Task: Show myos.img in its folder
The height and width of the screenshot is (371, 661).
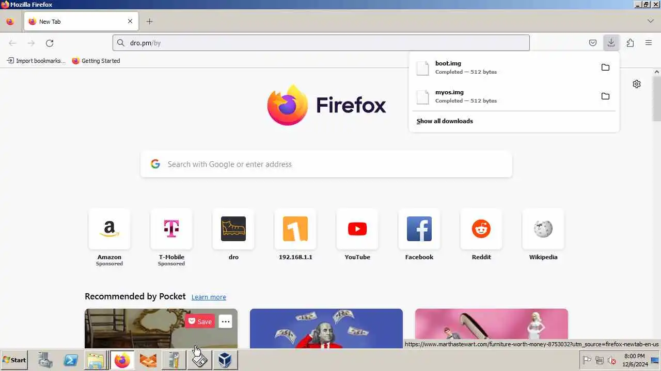Action: pyautogui.click(x=605, y=96)
